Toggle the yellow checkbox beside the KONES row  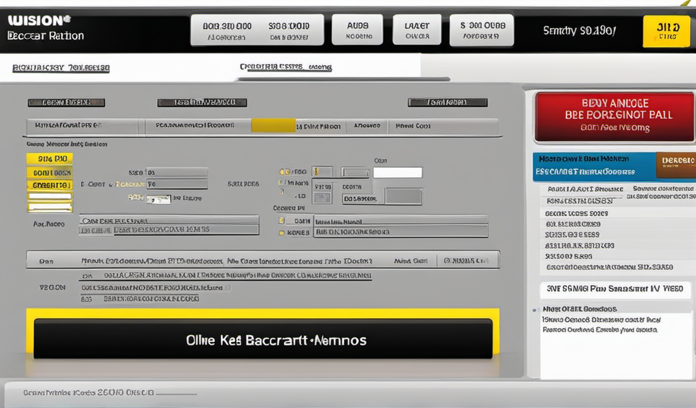coord(281,233)
